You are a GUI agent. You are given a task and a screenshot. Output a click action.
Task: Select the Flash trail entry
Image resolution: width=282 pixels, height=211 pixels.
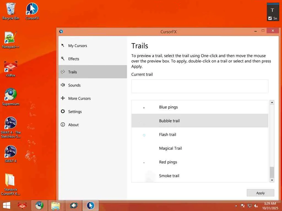tap(200, 134)
